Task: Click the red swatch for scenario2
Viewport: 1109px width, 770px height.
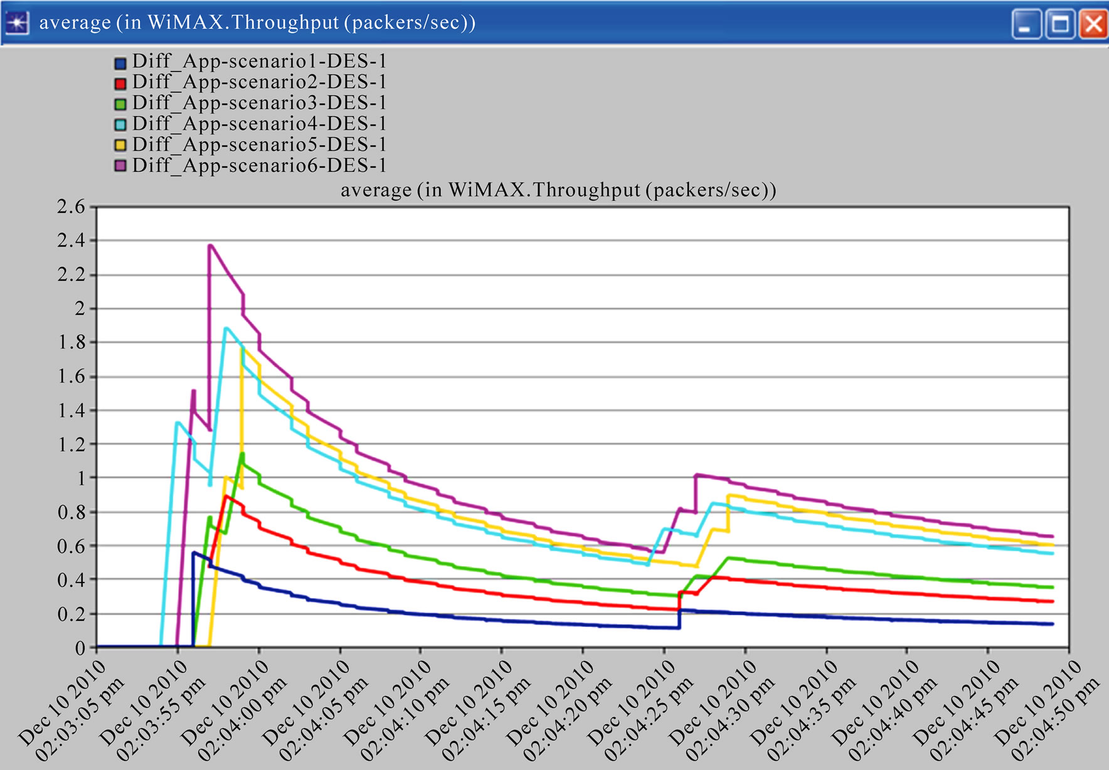Action: tap(120, 83)
